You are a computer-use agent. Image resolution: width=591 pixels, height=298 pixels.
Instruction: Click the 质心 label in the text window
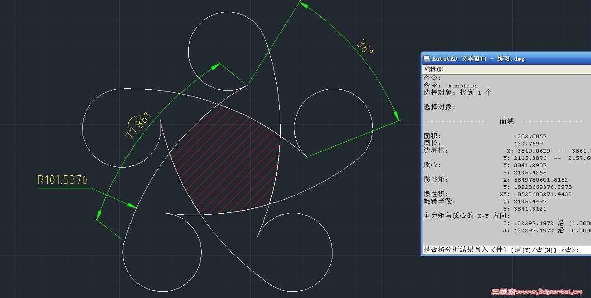[432, 165]
